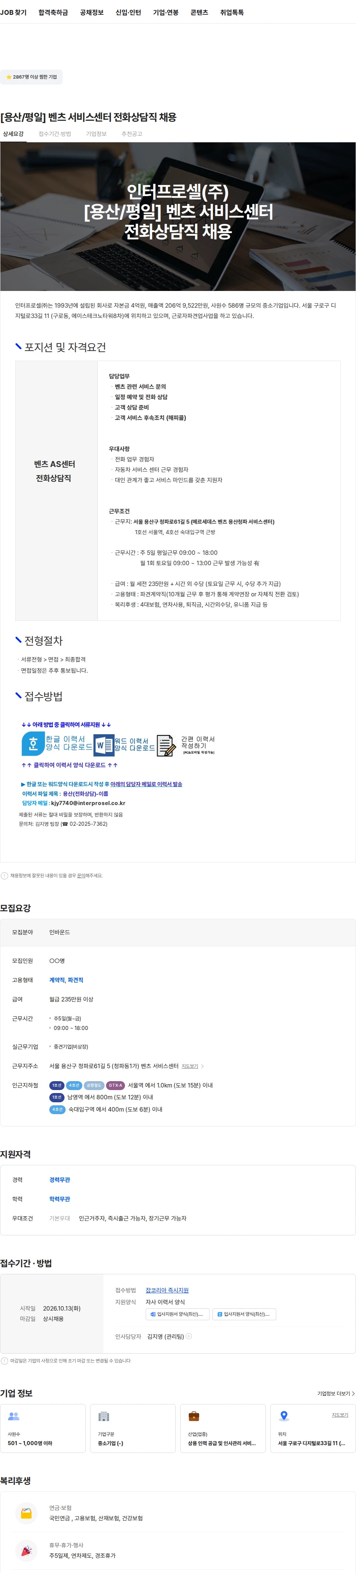The image size is (356, 1573).
Task: Click the 경력무관 experience value
Action: (59, 1180)
